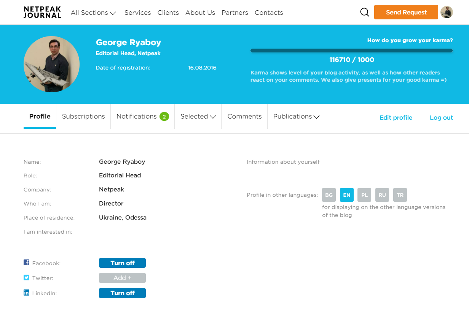Click the 'Editorial Head' role value

click(x=120, y=176)
